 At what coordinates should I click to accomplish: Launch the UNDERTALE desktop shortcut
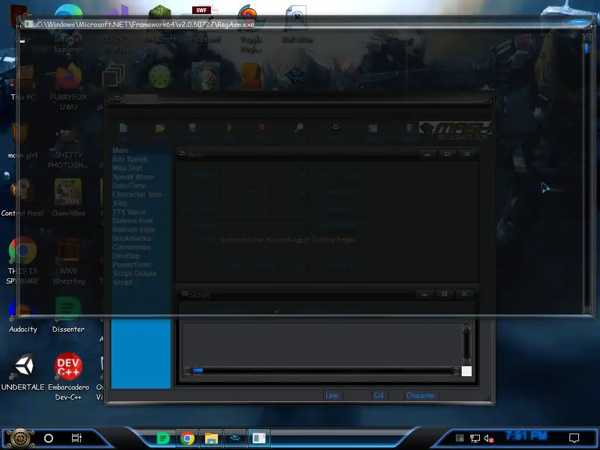pos(23,372)
